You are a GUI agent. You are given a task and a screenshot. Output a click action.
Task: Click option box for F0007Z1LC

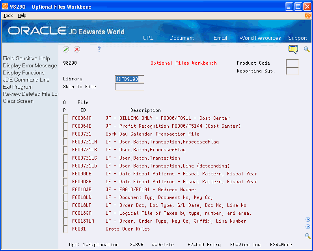65,158
